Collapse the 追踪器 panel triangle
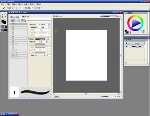 (125, 39)
